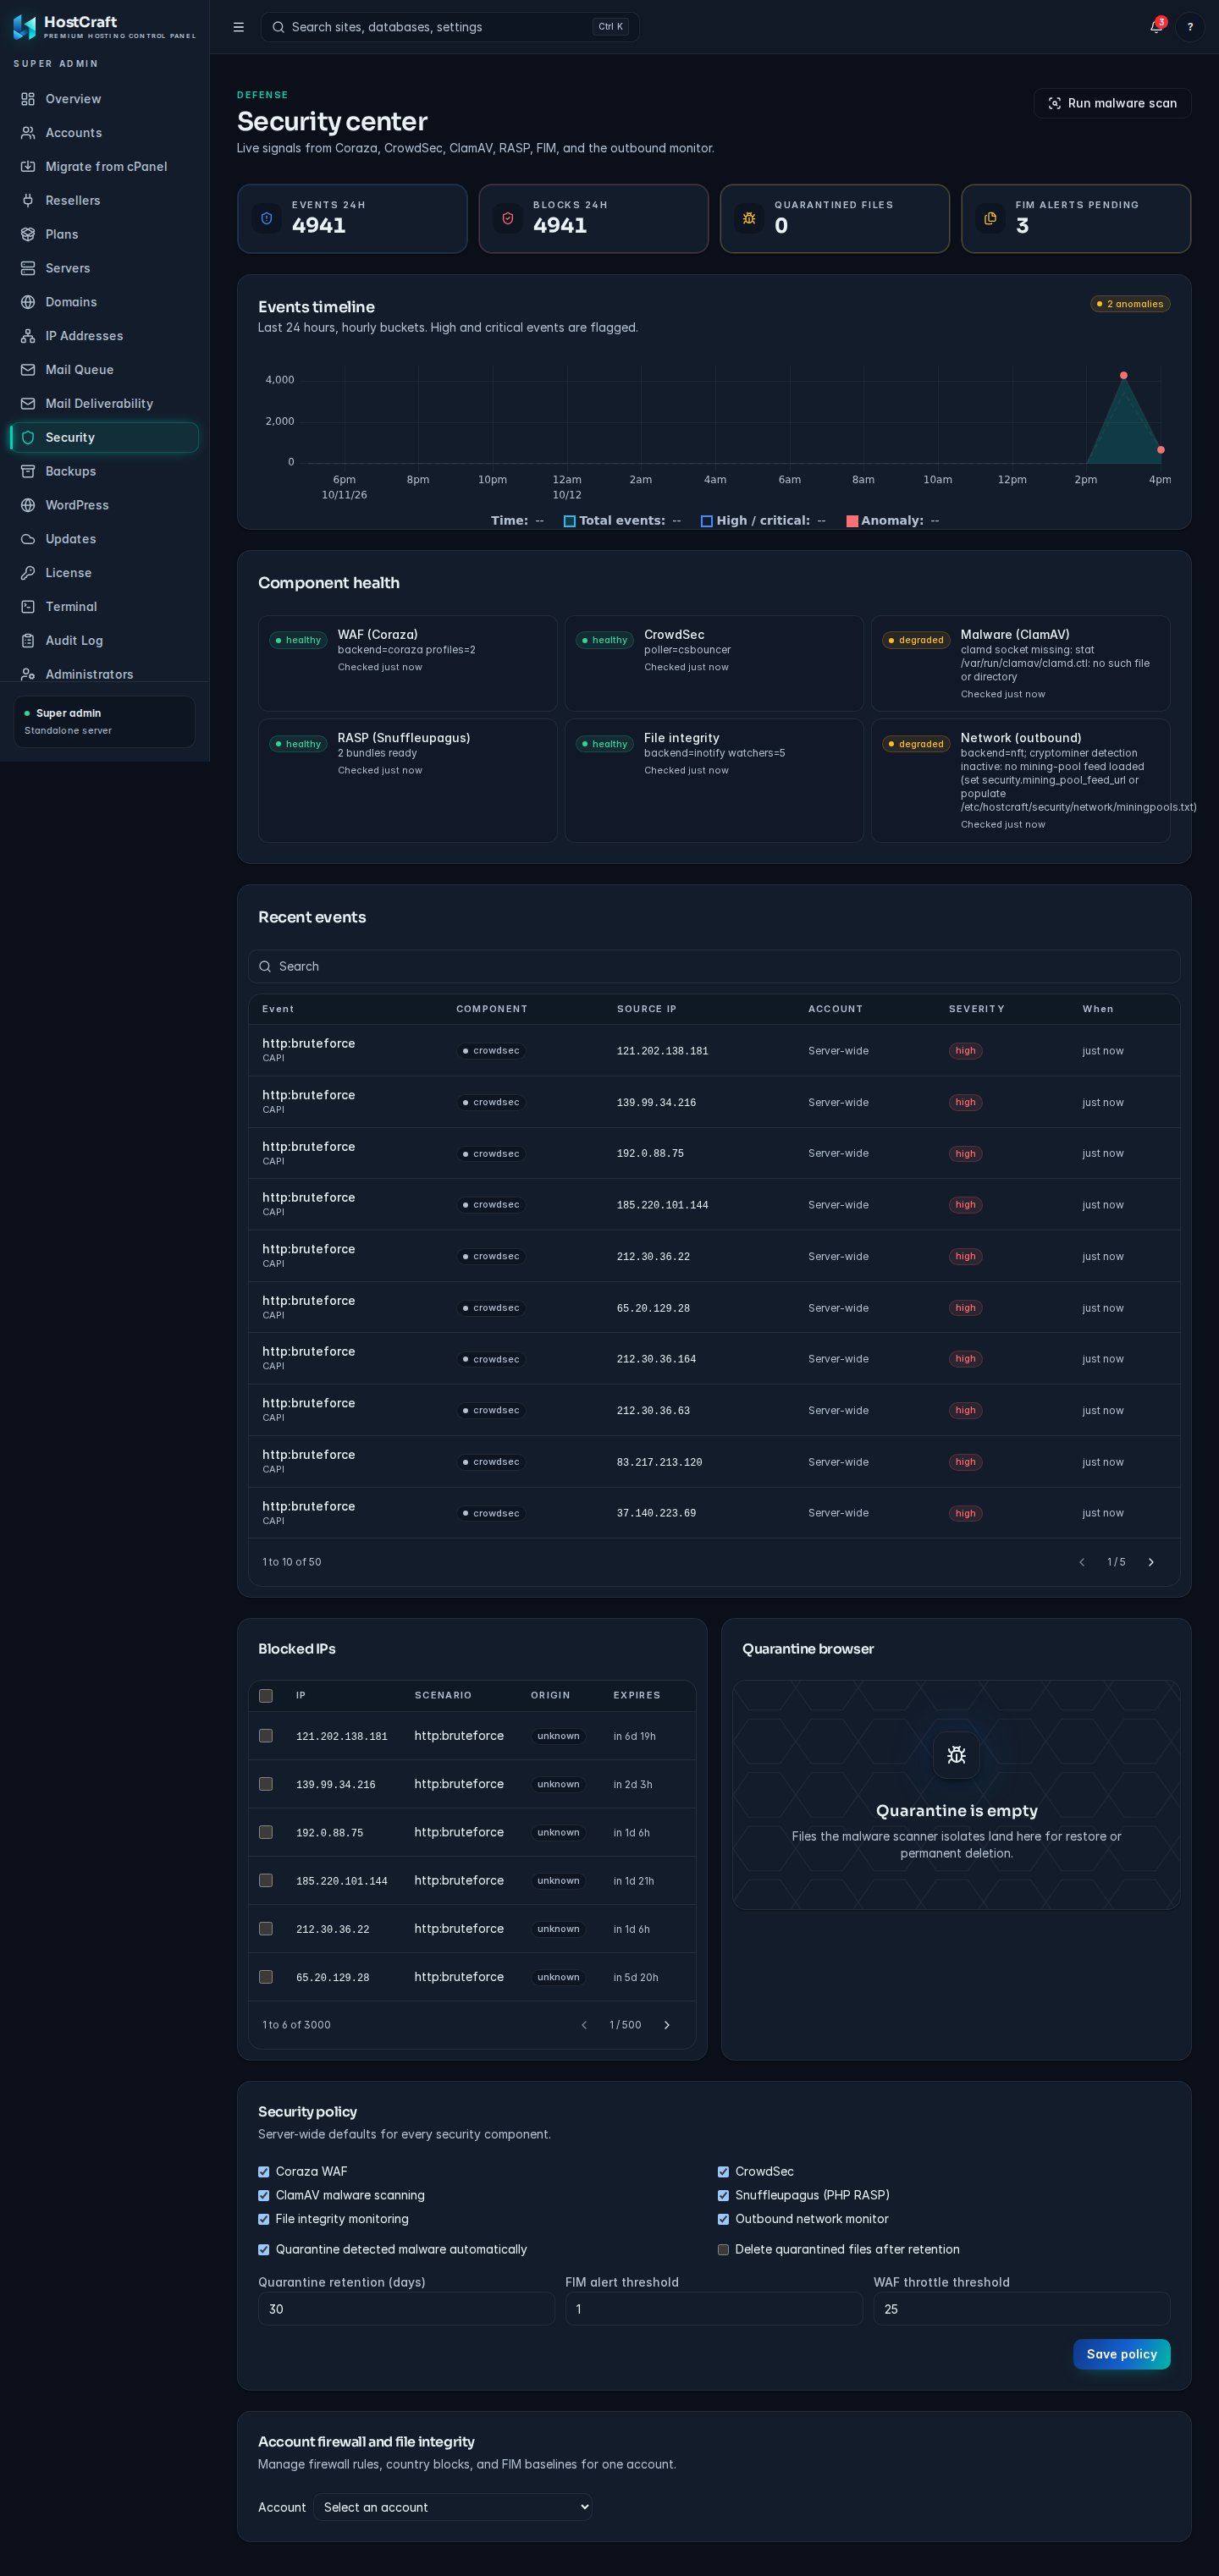The image size is (1219, 2576).
Task: Open the Select an account dropdown
Action: pos(453,2507)
